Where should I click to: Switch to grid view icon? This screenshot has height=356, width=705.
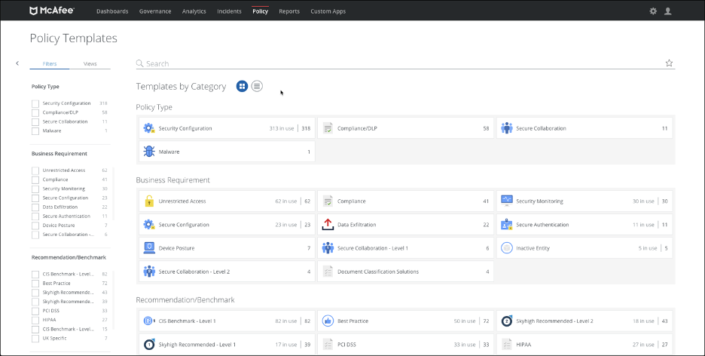point(242,86)
